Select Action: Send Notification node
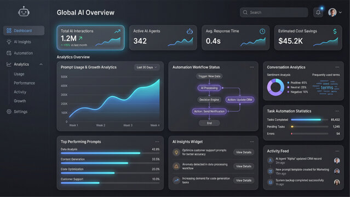Screen dimensions: 350x197 coord(209,111)
